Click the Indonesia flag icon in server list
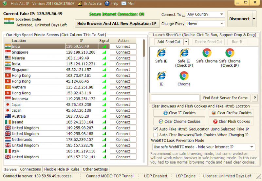The height and width of the screenshot is (181, 262). pos(8,99)
